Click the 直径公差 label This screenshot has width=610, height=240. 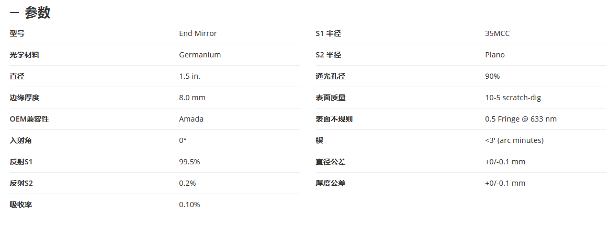[330, 162]
